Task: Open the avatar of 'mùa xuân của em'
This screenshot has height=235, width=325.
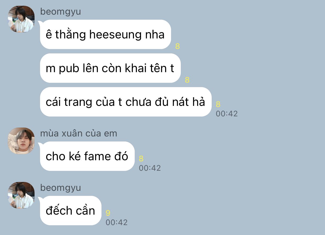Action: (x=21, y=141)
